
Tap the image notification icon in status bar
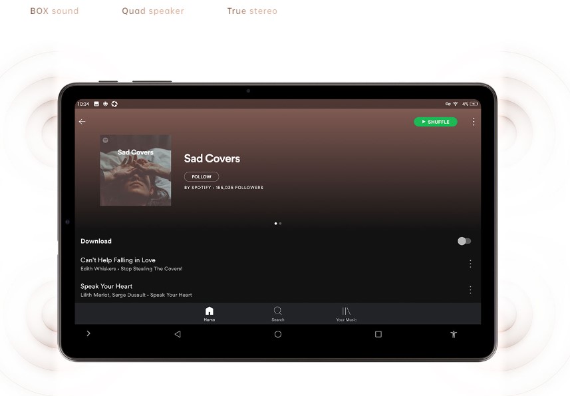click(x=96, y=104)
